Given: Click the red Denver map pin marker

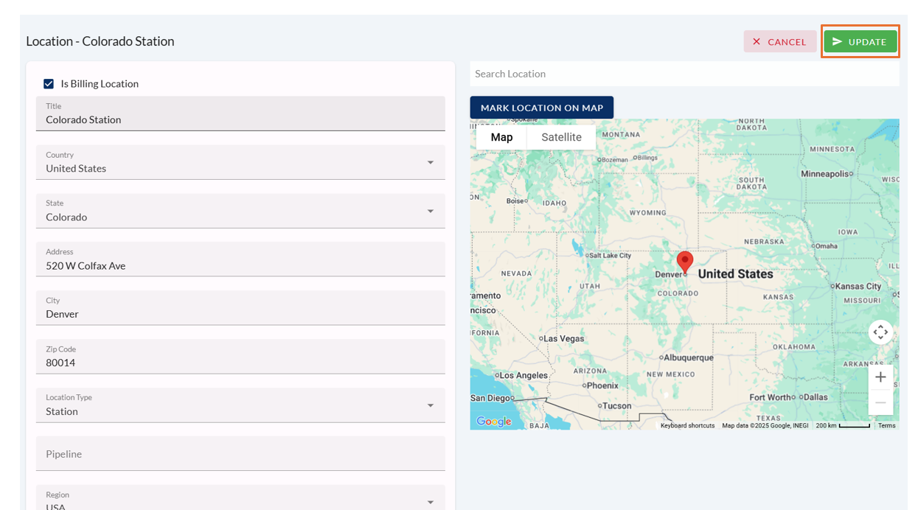Looking at the screenshot, I should (685, 262).
